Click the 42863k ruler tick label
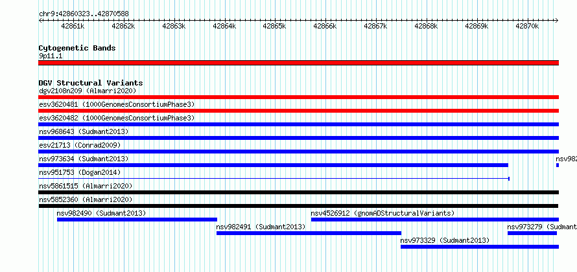Image resolution: width=577 pixels, height=272 pixels. pos(174,26)
